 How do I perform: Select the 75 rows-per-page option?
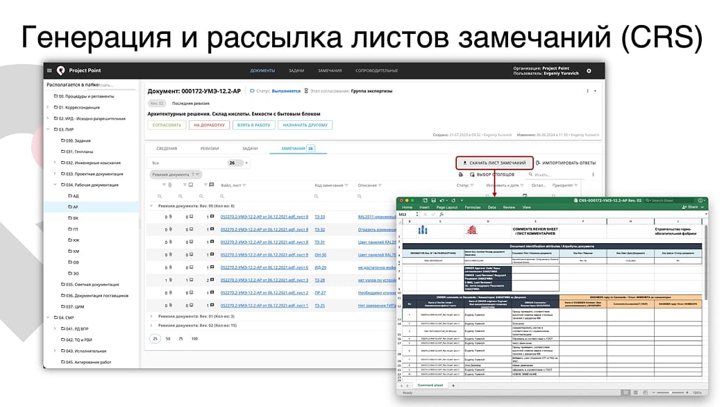tap(180, 339)
